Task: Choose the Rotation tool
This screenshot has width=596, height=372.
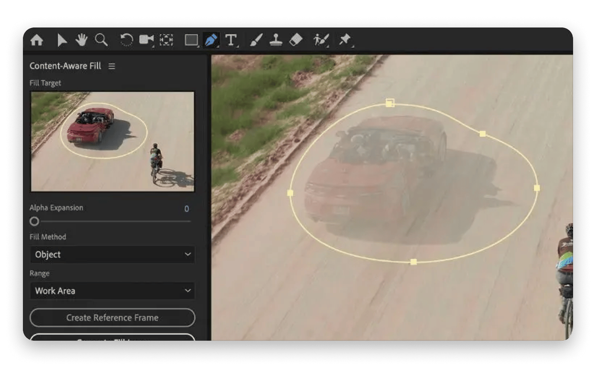Action: pos(126,39)
